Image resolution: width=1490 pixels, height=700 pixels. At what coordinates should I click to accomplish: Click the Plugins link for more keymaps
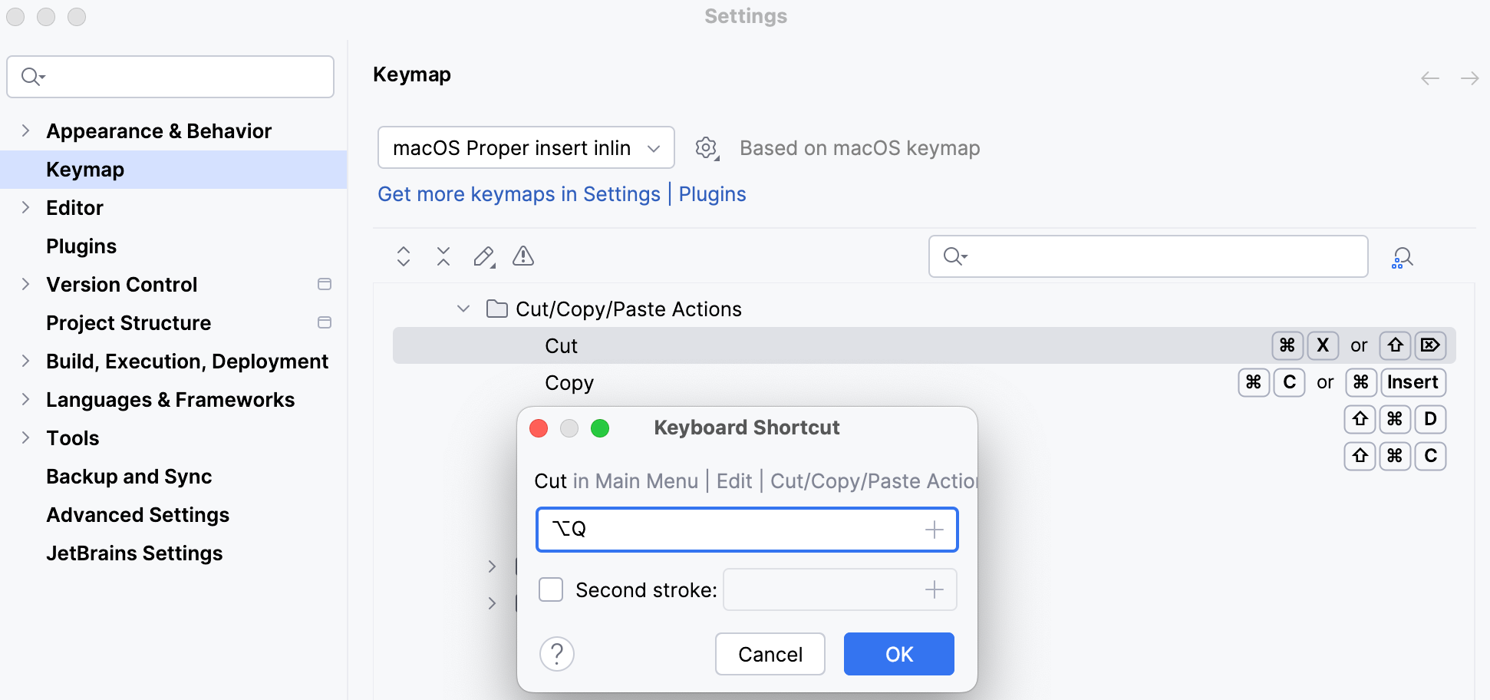pyautogui.click(x=712, y=193)
